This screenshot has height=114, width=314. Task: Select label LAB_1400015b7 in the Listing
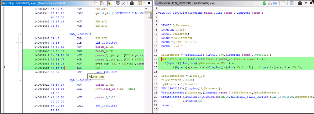[80, 34]
